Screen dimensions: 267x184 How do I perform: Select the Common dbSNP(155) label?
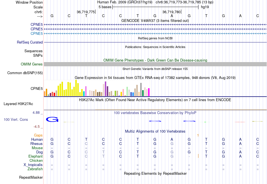[x=25, y=73]
